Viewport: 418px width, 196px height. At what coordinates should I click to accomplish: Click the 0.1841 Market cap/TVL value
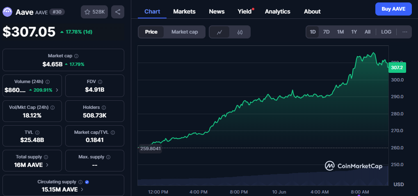(x=95, y=140)
